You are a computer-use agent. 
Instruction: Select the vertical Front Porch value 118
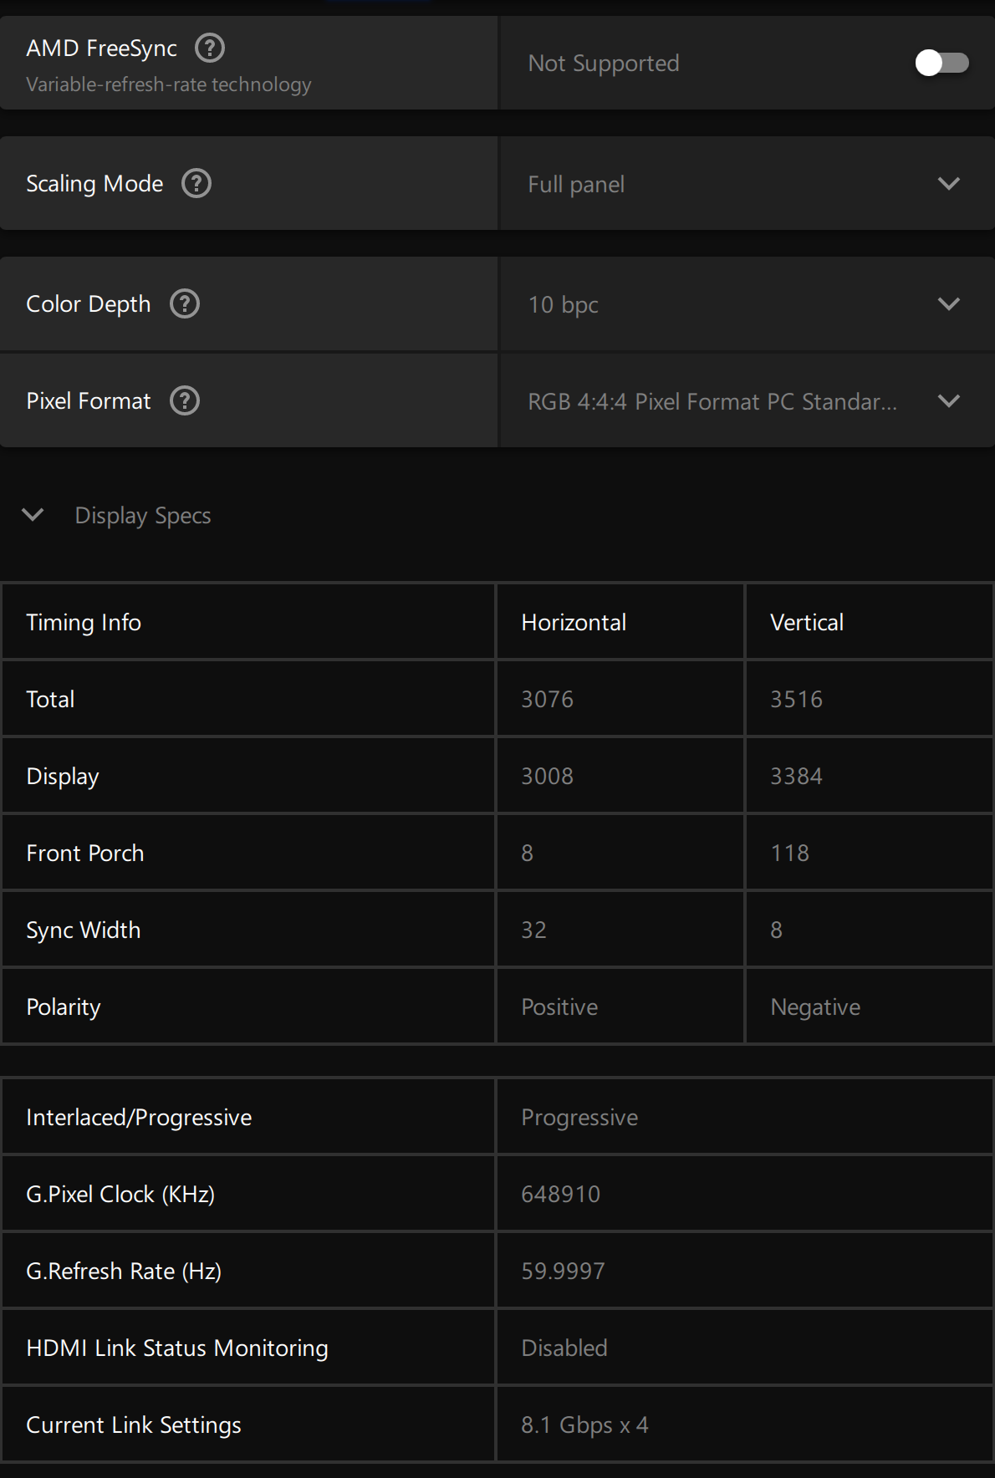789,853
